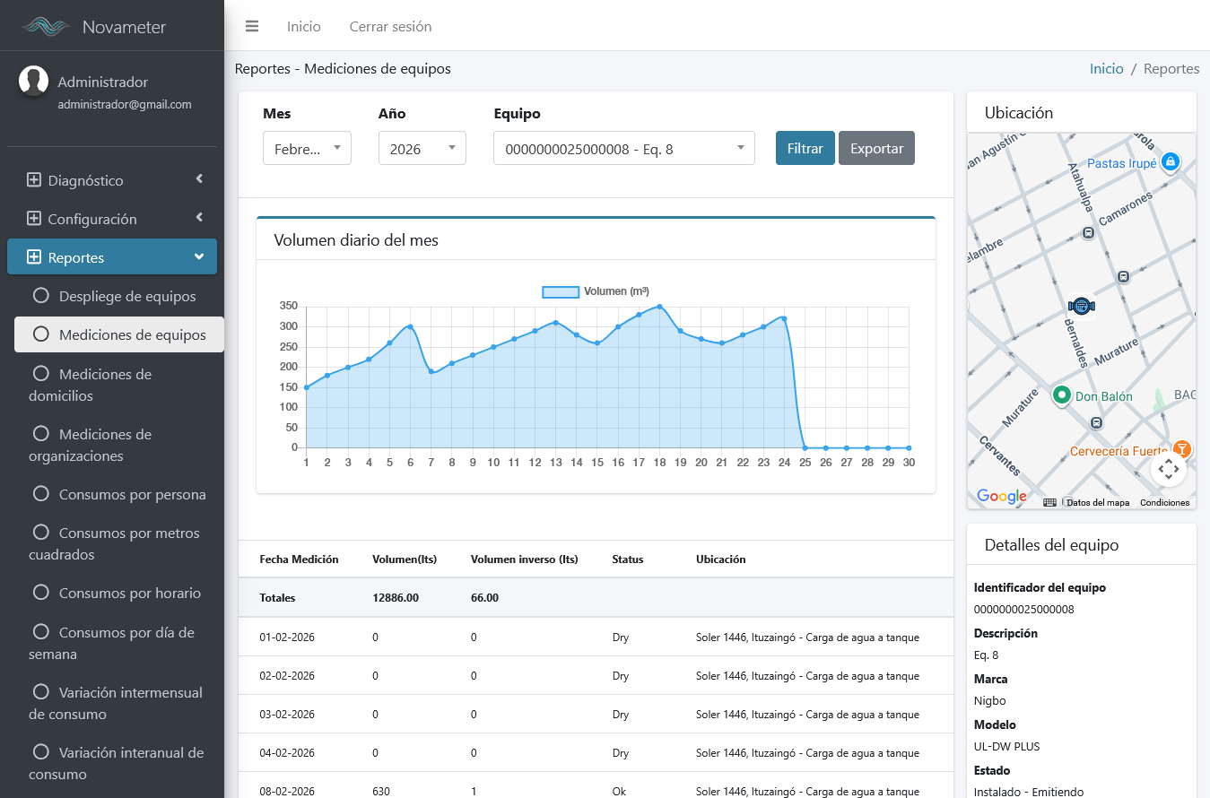The image size is (1210, 798).
Task: Click the water meter marker on map
Action: (1082, 307)
